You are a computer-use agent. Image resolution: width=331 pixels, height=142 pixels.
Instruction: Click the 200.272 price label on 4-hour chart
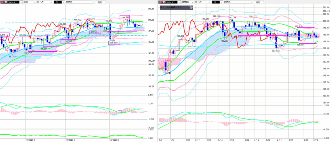(253, 16)
